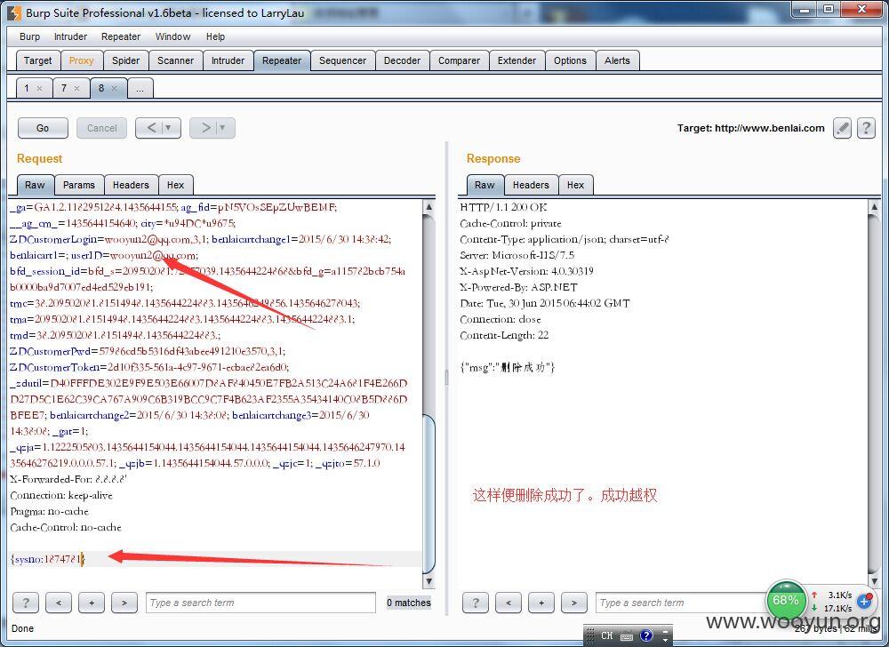Switch to the Sequencer tab

[x=342, y=60]
